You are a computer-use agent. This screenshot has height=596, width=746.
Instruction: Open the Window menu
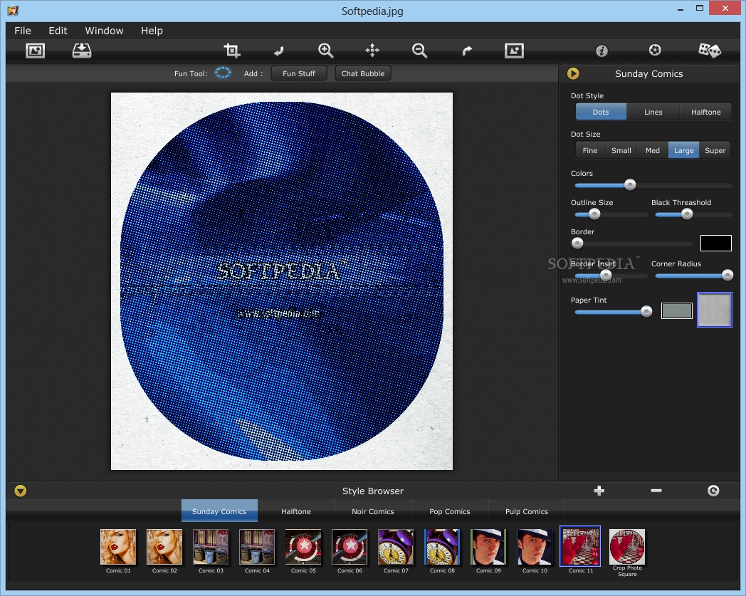104,31
